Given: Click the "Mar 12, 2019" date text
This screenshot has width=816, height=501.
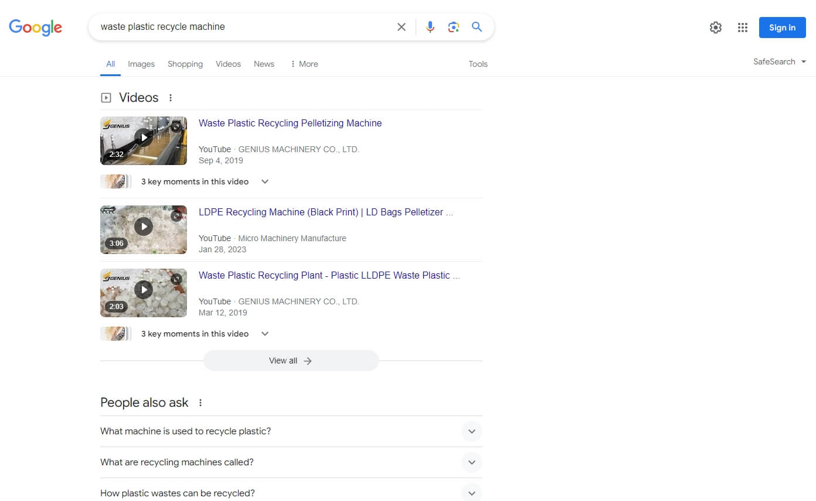Looking at the screenshot, I should tap(223, 313).
